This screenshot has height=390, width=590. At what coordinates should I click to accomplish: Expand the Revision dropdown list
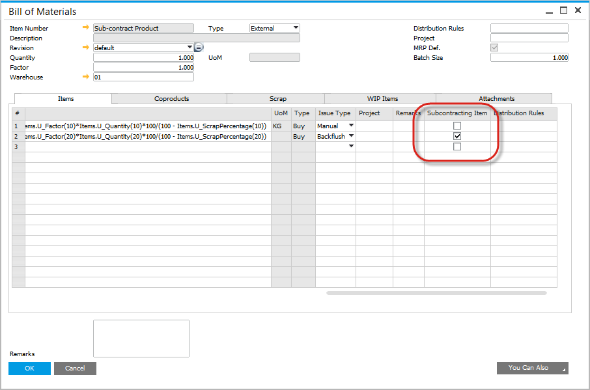(x=190, y=48)
